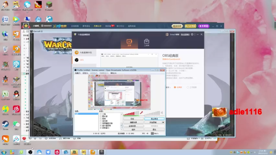The height and width of the screenshot is (155, 276).
Task: Open the Computer monitor desktop icon
Action: (27, 19)
